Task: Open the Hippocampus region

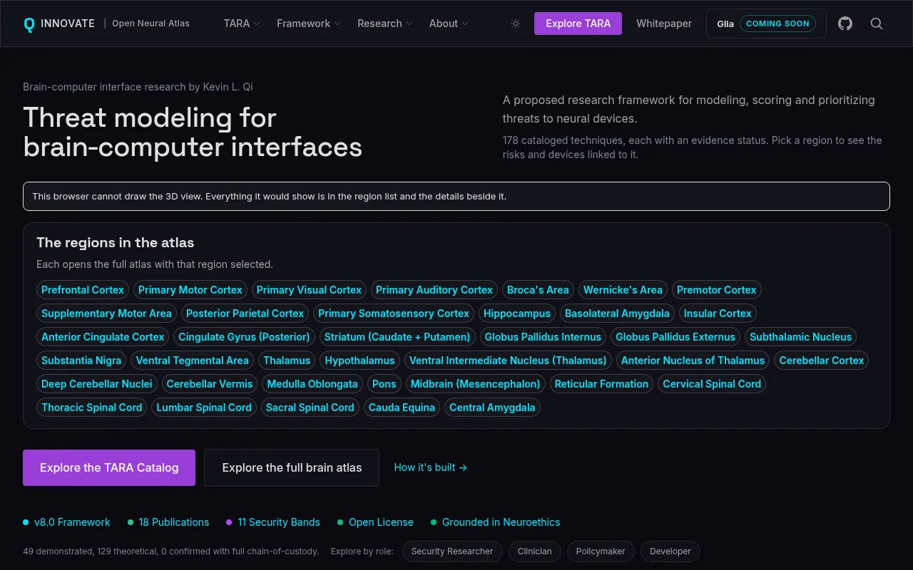Action: 517,313
